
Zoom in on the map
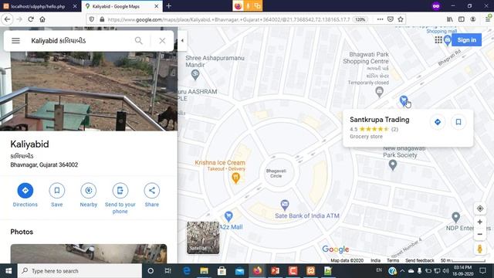[480, 222]
